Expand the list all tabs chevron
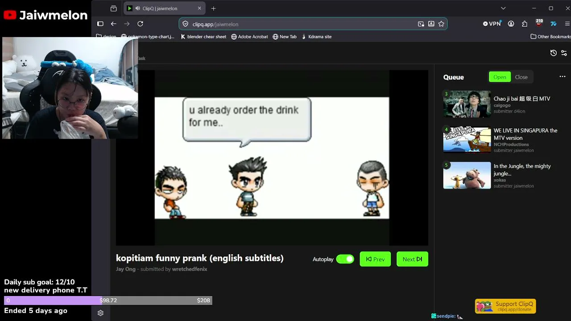The image size is (571, 321). [x=503, y=8]
